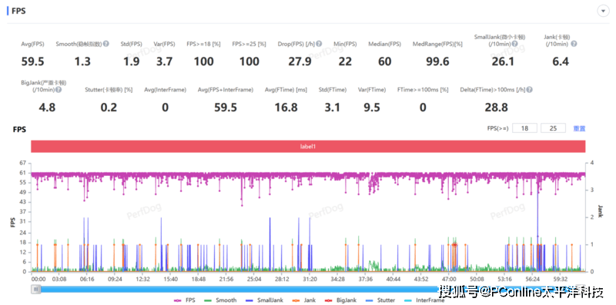
Task: Click the Delta(FTime) value 28.8
Action: (497, 107)
